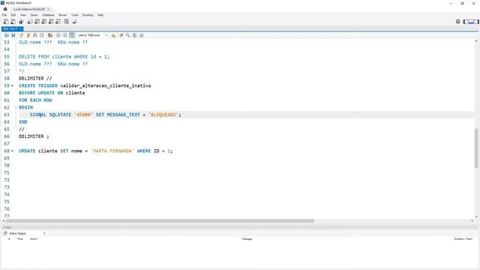Viewport: 480px width, 270px height.
Task: Open a script file in editor toolbar
Action: click(7, 35)
